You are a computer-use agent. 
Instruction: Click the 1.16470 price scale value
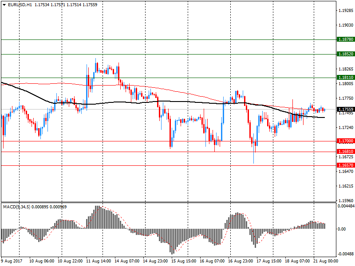(346, 172)
